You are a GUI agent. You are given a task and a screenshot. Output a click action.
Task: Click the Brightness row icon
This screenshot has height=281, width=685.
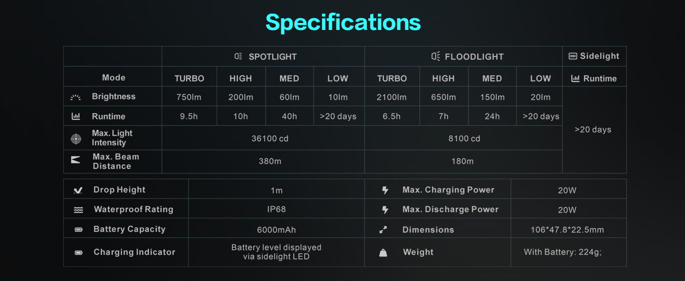pos(76,97)
